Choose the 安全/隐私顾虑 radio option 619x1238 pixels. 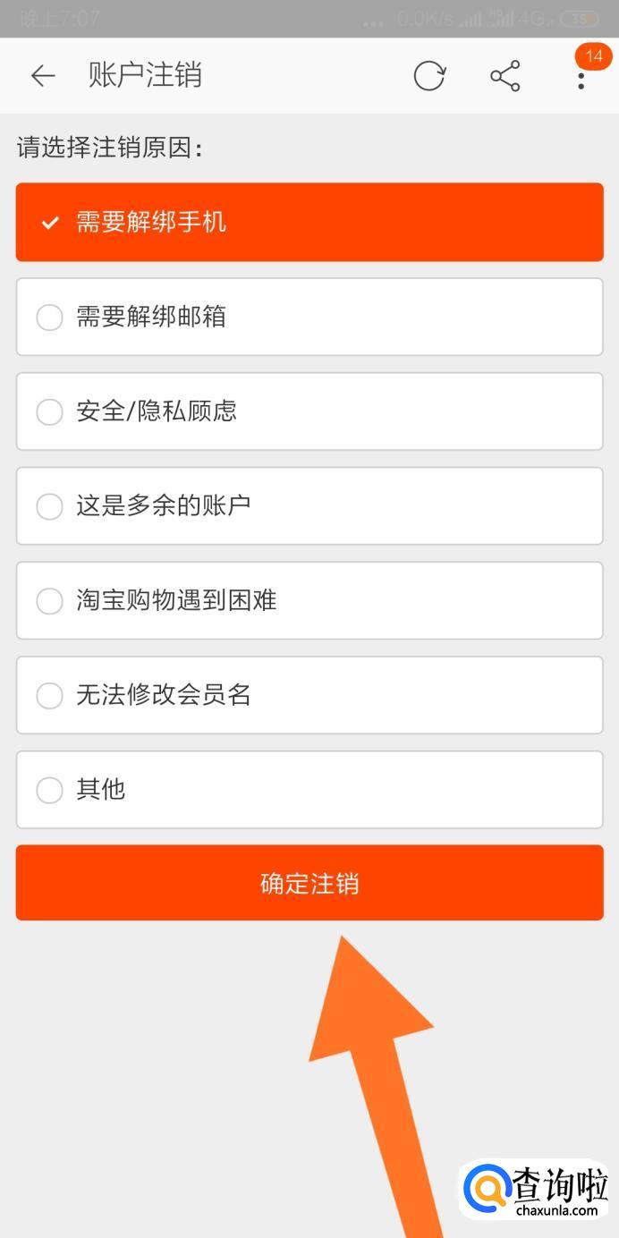49,411
